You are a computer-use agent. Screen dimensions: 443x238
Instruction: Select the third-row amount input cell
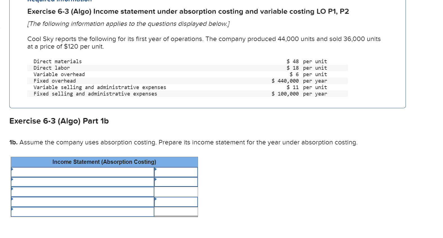coord(176,192)
